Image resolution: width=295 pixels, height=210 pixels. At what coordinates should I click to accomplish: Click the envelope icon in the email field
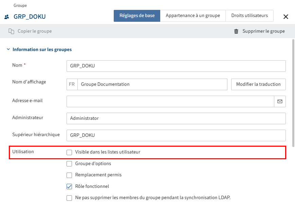[x=280, y=101]
